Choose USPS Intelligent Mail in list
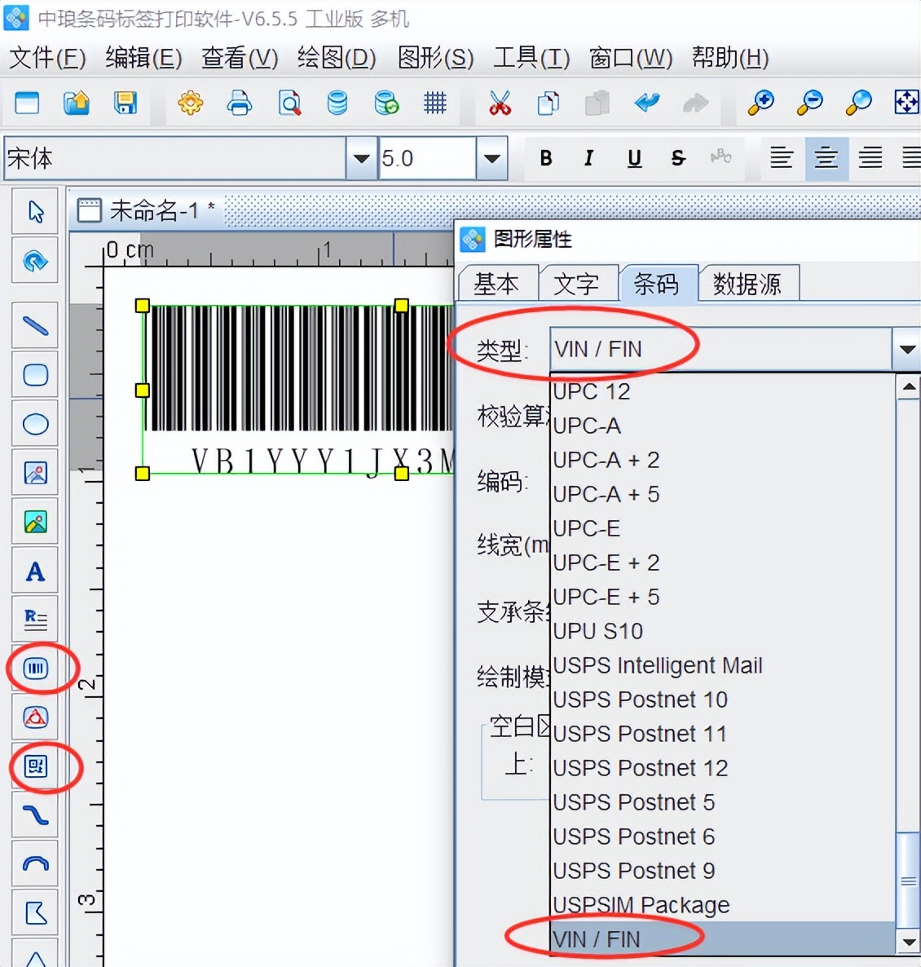 tap(721, 665)
